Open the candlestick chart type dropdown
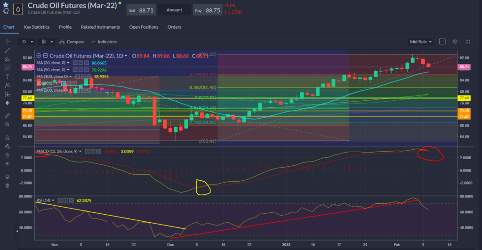The image size is (482, 250). 47,41
